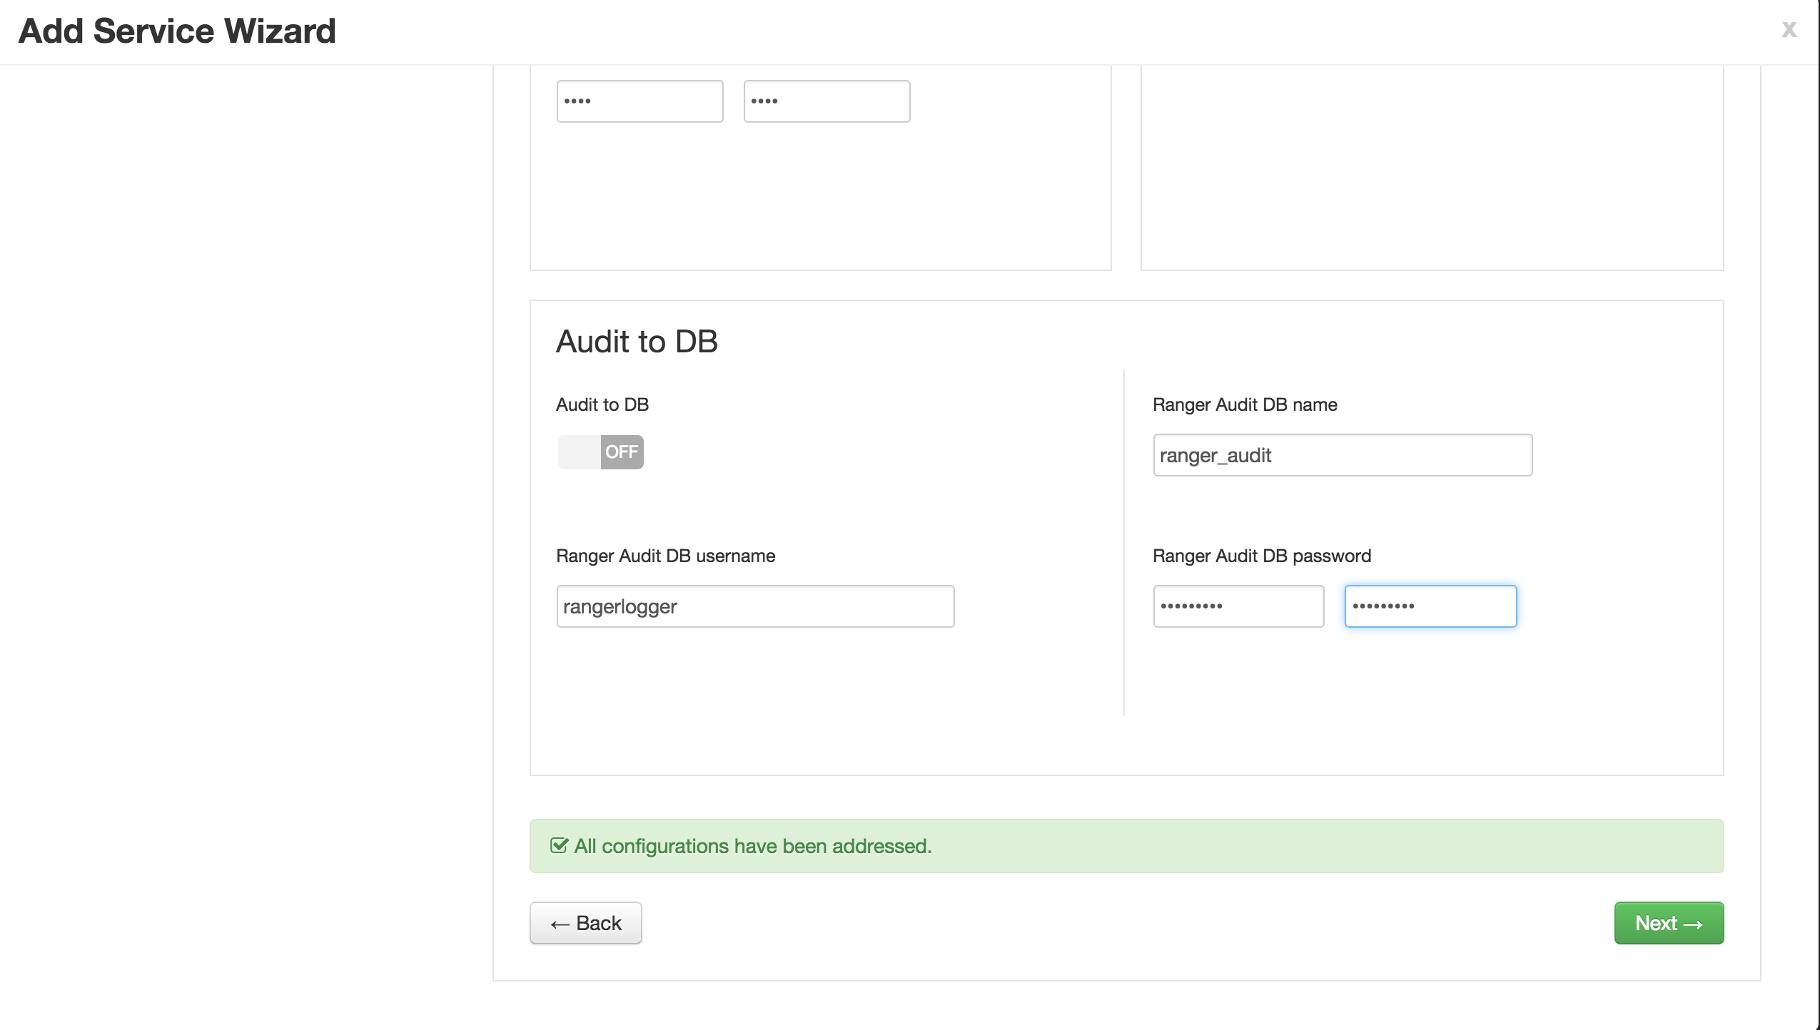Screen dimensions: 1820x1030
Task: Click the upper-right four-dot retype password field
Action: point(826,101)
